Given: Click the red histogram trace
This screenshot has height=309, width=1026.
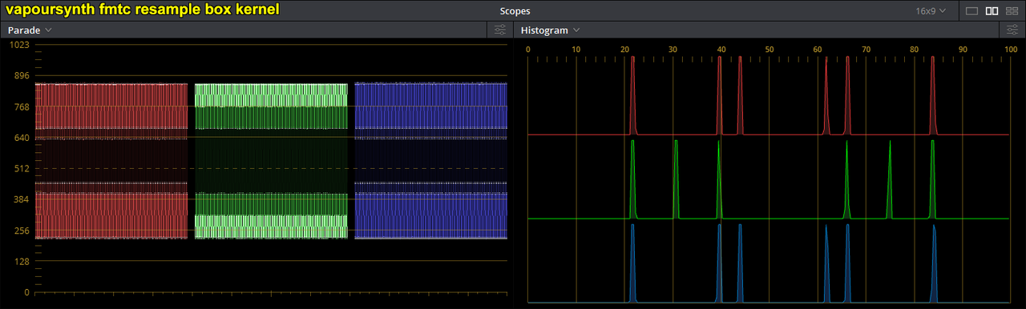Looking at the screenshot, I should tap(768, 96).
